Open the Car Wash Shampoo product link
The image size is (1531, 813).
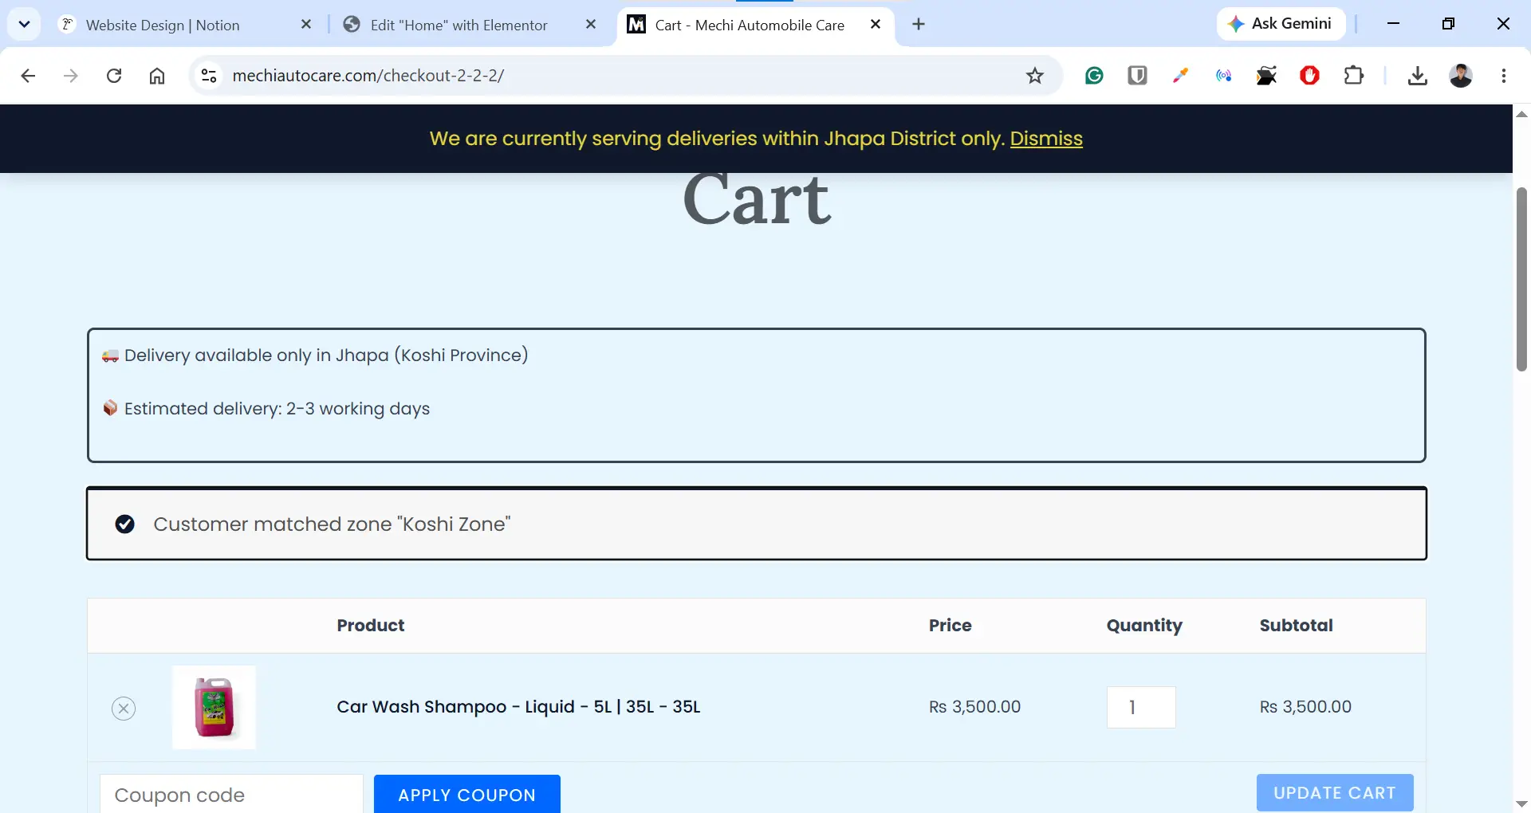click(518, 707)
